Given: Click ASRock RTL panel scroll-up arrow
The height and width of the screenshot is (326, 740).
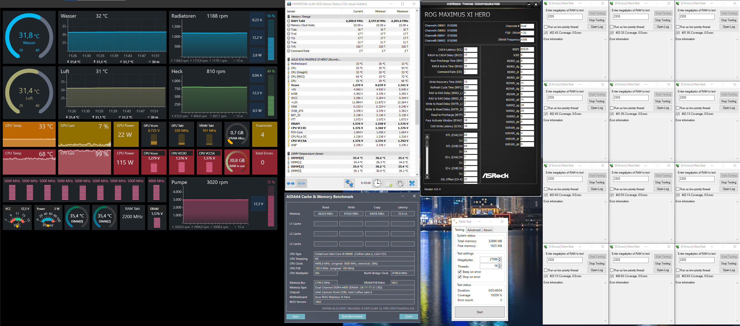Looking at the screenshot, I should pyautogui.click(x=427, y=137).
